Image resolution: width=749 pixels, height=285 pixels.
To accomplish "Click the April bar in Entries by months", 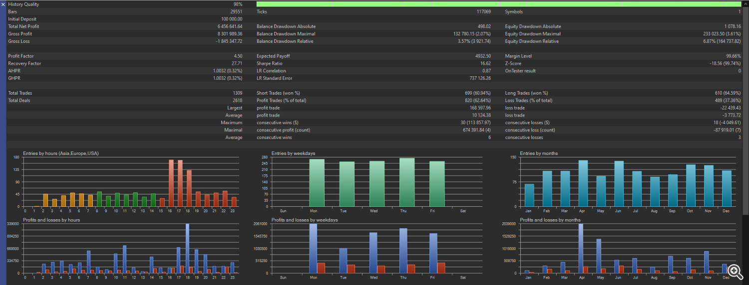I will pyautogui.click(x=583, y=183).
